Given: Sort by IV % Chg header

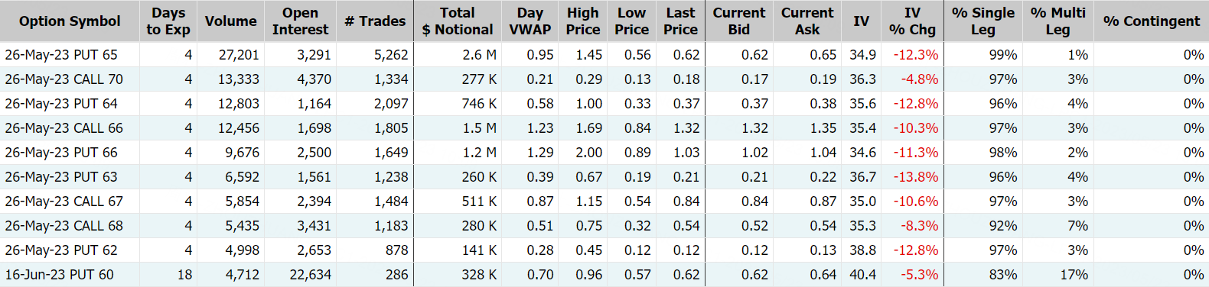Looking at the screenshot, I should 912,21.
